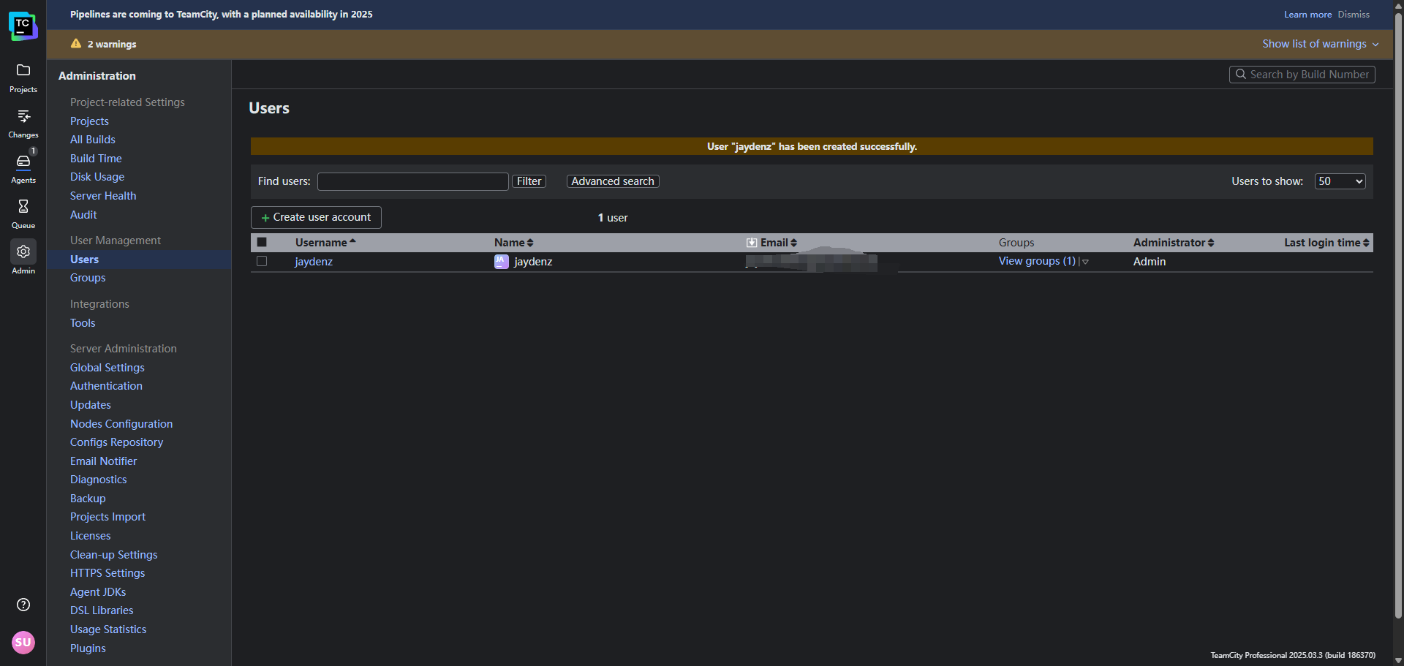Click Create user account button
The image size is (1404, 666).
(x=316, y=217)
